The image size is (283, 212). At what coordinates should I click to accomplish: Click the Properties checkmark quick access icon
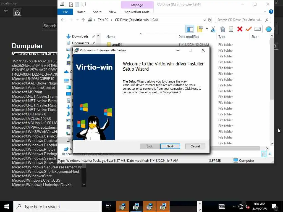click(x=71, y=4)
